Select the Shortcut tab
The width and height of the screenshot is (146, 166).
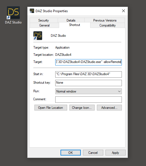[75, 25]
